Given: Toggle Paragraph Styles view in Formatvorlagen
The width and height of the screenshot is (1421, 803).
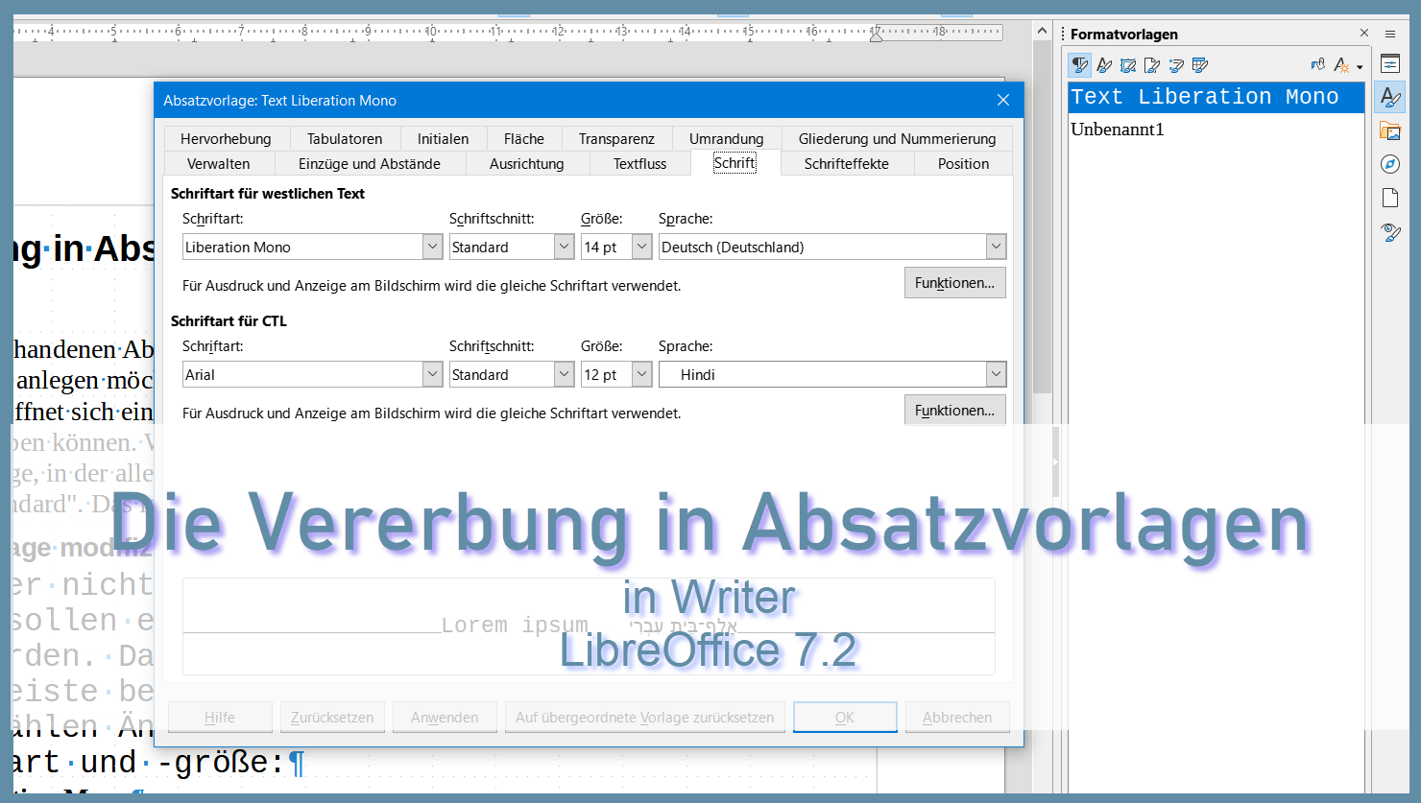Looking at the screenshot, I should 1080,65.
